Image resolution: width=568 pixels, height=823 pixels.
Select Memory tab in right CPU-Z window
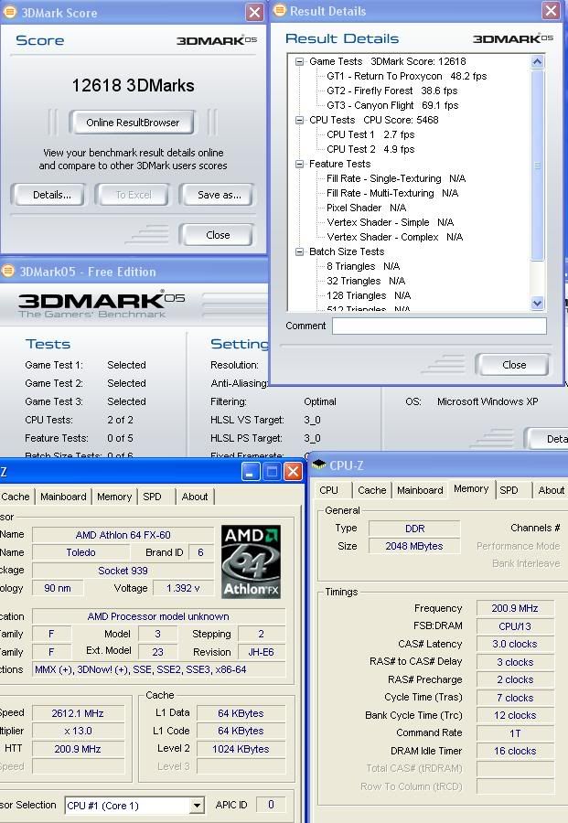point(471,488)
